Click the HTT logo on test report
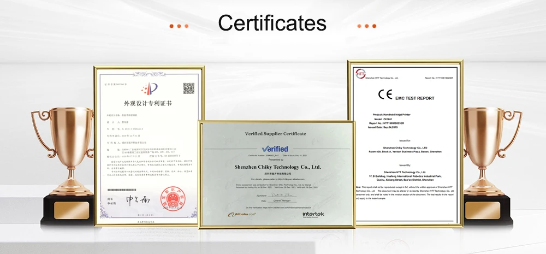The image size is (546, 254). tap(360, 74)
